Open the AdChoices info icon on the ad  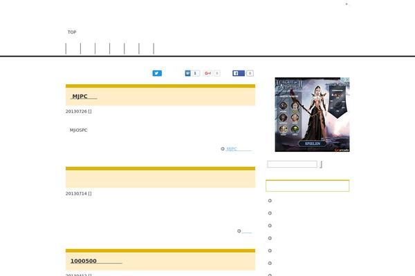point(342,79)
